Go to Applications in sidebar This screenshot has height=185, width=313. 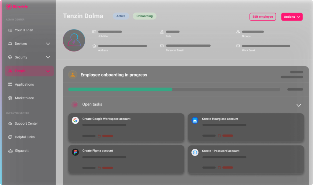[24, 84]
